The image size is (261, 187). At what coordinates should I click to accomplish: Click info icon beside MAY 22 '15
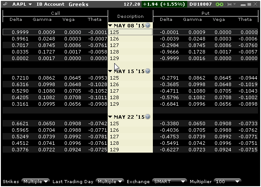click(x=148, y=117)
